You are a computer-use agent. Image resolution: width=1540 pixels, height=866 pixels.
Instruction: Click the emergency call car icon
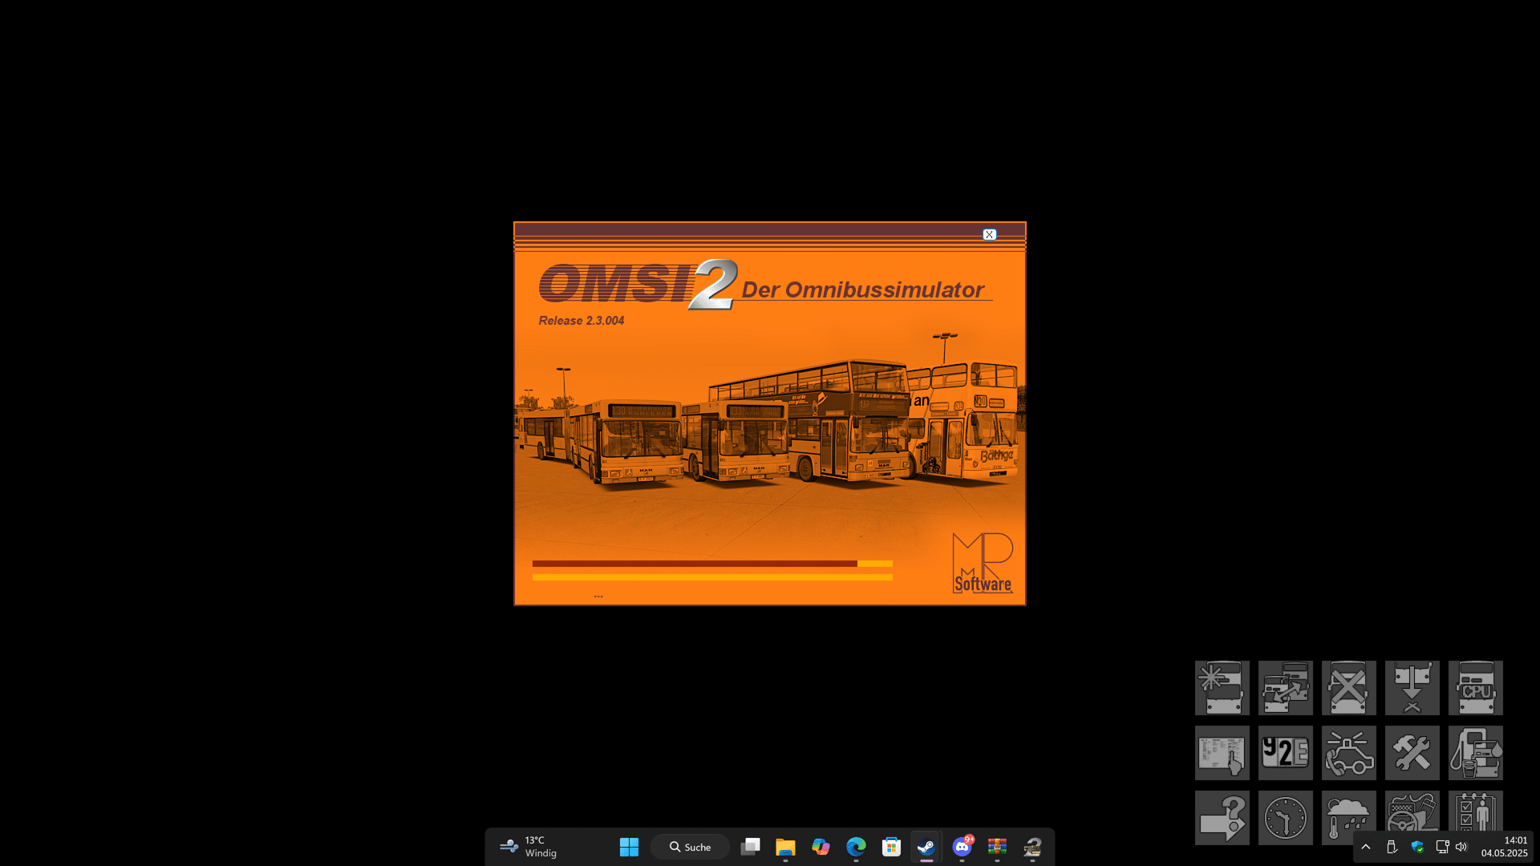pyautogui.click(x=1348, y=753)
